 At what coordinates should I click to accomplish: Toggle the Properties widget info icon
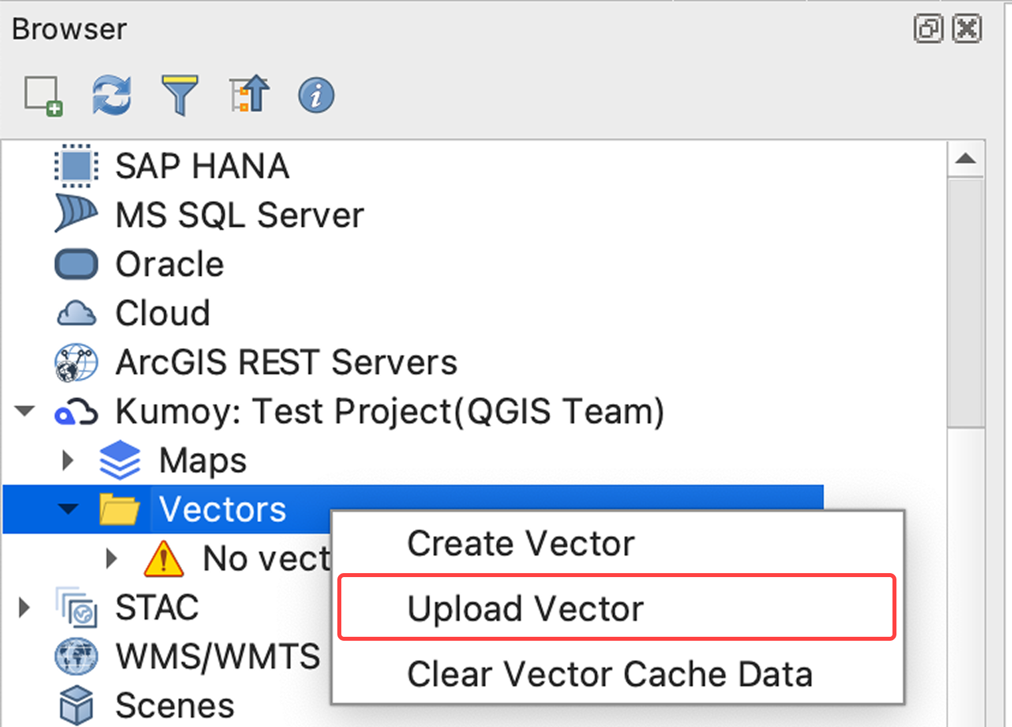point(316,96)
